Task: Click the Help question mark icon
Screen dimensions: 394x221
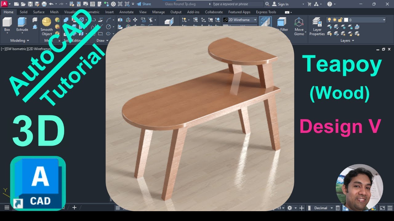Action: pos(330,4)
